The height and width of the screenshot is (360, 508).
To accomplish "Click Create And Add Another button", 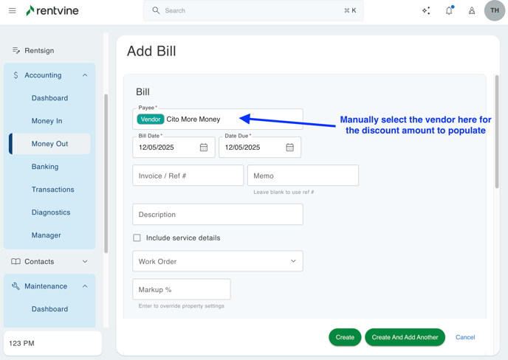I will 405,337.
